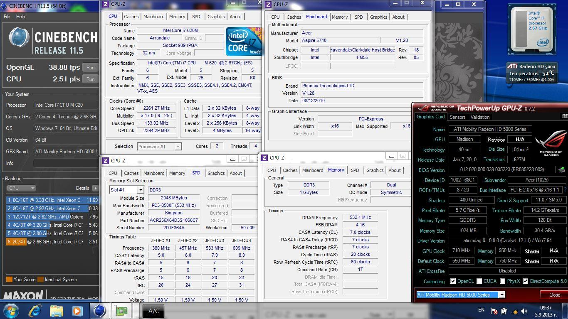This screenshot has height=319, width=568.
Task: Switch to the GPU-Z Validation tab
Action: point(480,117)
